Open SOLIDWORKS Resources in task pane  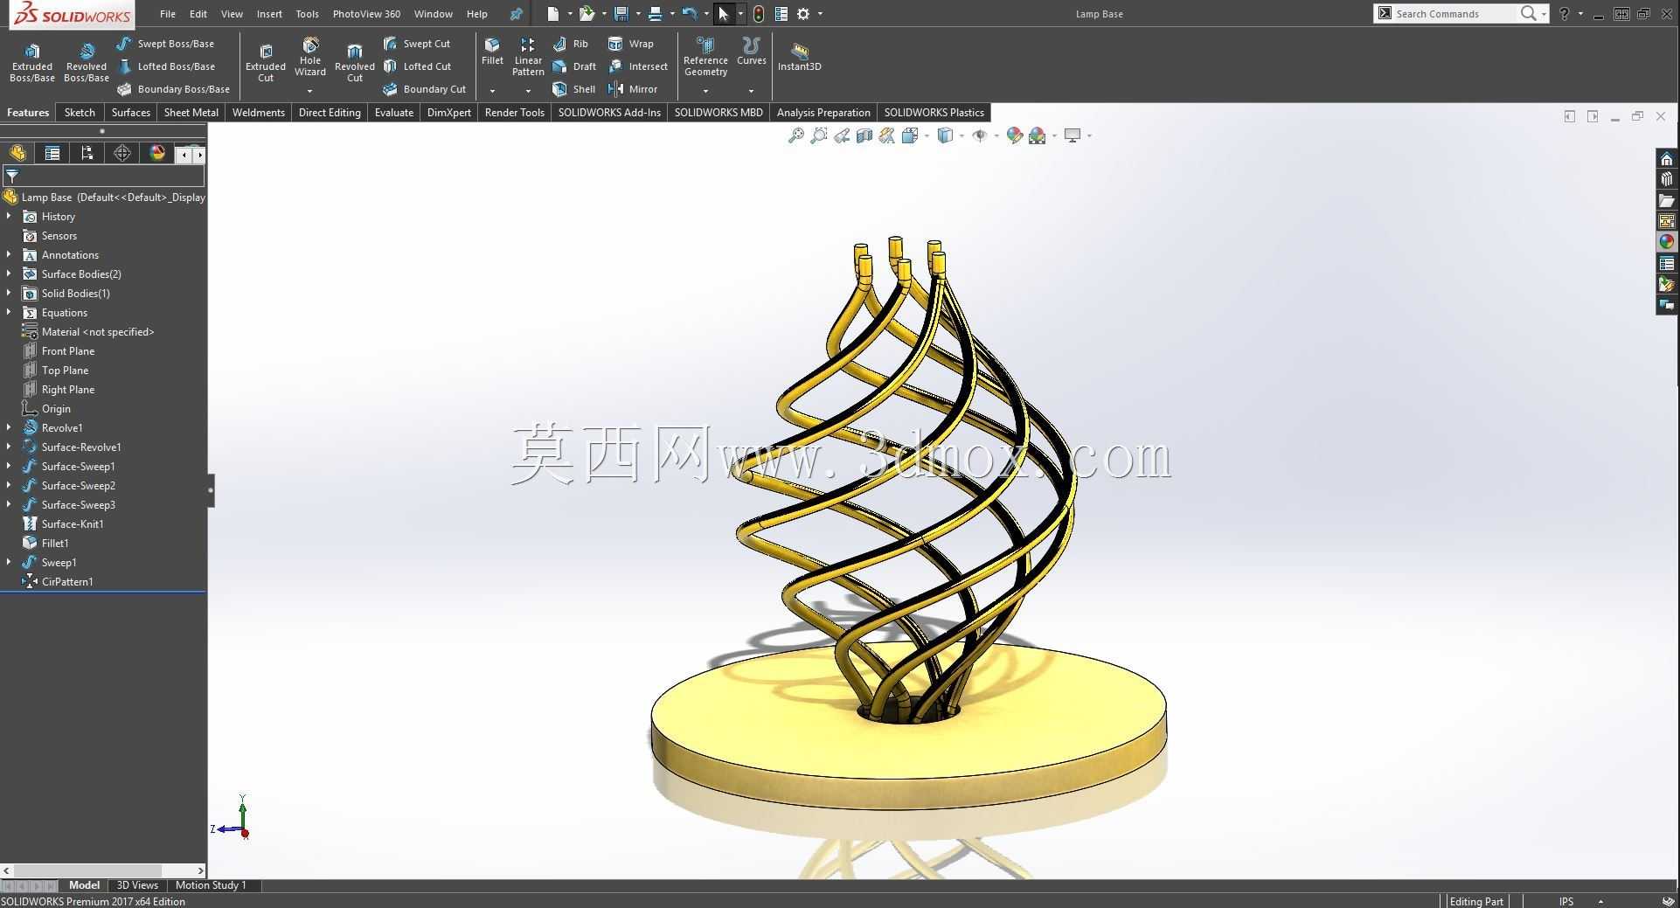tap(1667, 158)
